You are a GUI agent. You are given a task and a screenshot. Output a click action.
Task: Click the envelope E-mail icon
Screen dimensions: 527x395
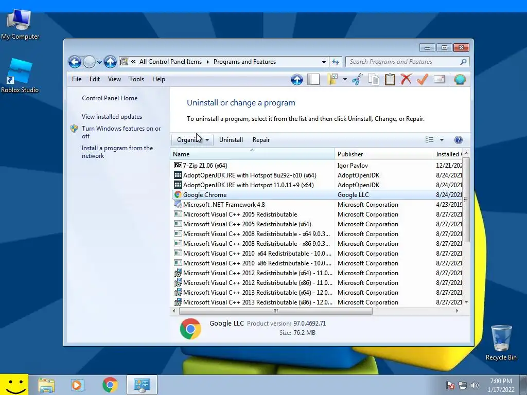[x=440, y=80]
